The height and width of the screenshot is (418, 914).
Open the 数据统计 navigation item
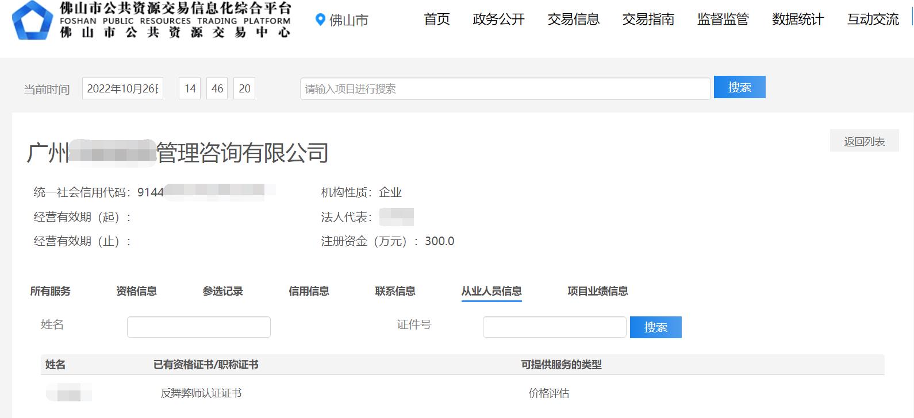(797, 20)
